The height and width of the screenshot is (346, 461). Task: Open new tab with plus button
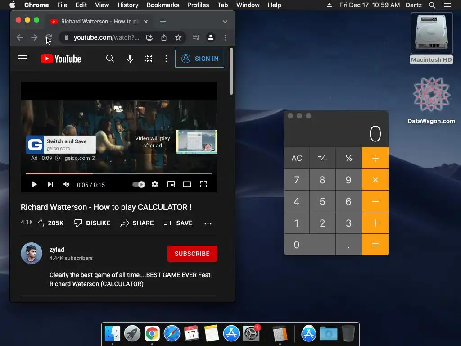163,22
